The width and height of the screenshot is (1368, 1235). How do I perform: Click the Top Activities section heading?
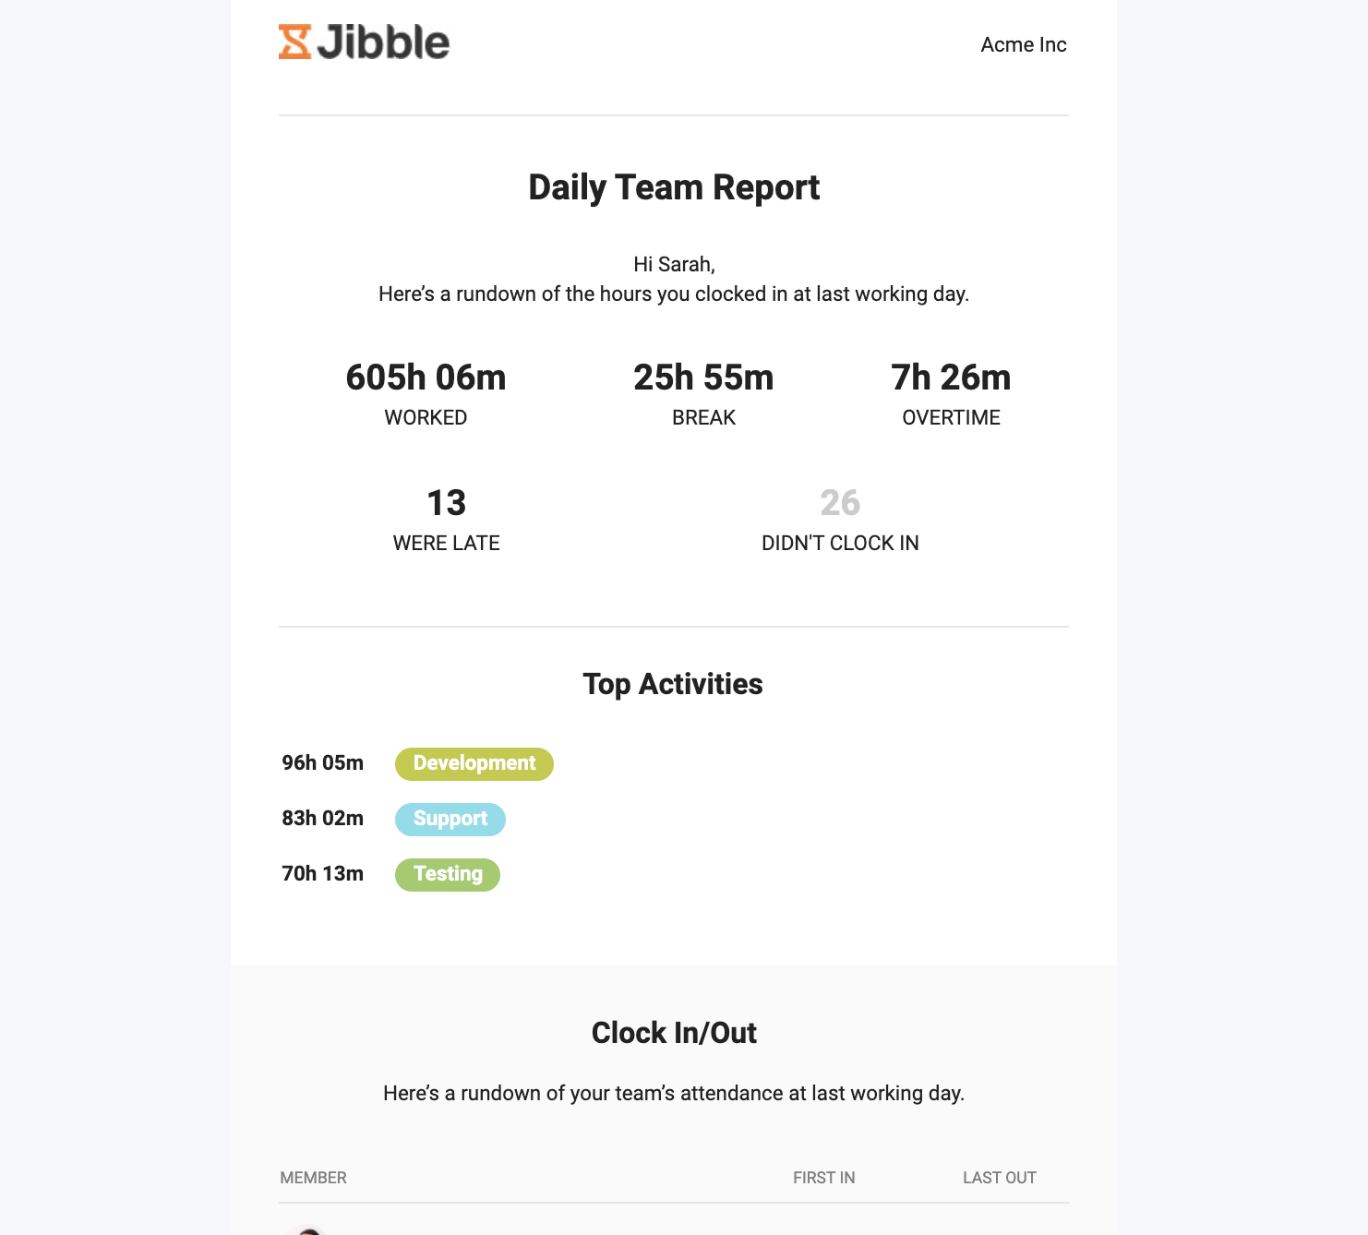pyautogui.click(x=673, y=684)
